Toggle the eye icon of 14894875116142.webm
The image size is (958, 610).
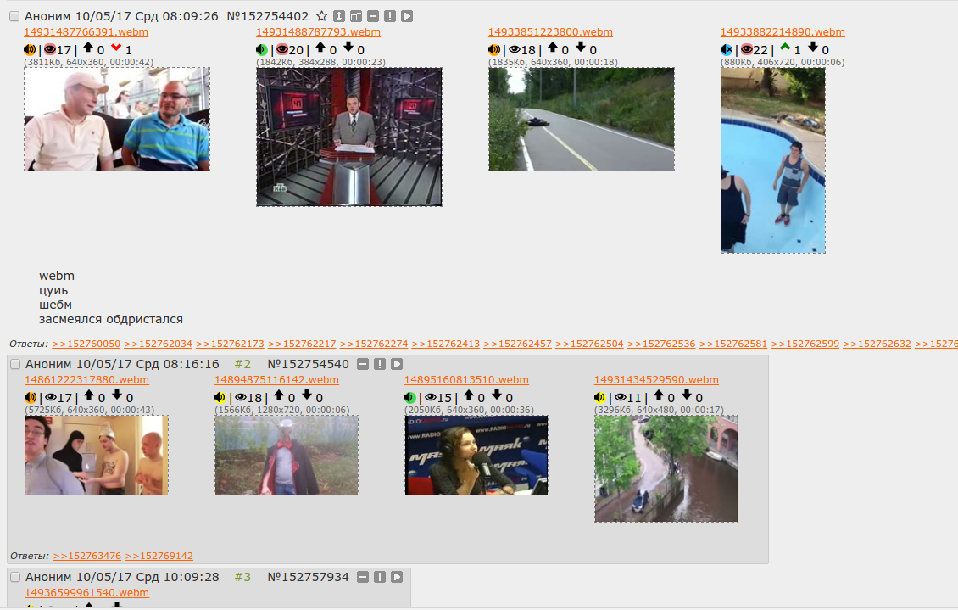click(x=241, y=397)
